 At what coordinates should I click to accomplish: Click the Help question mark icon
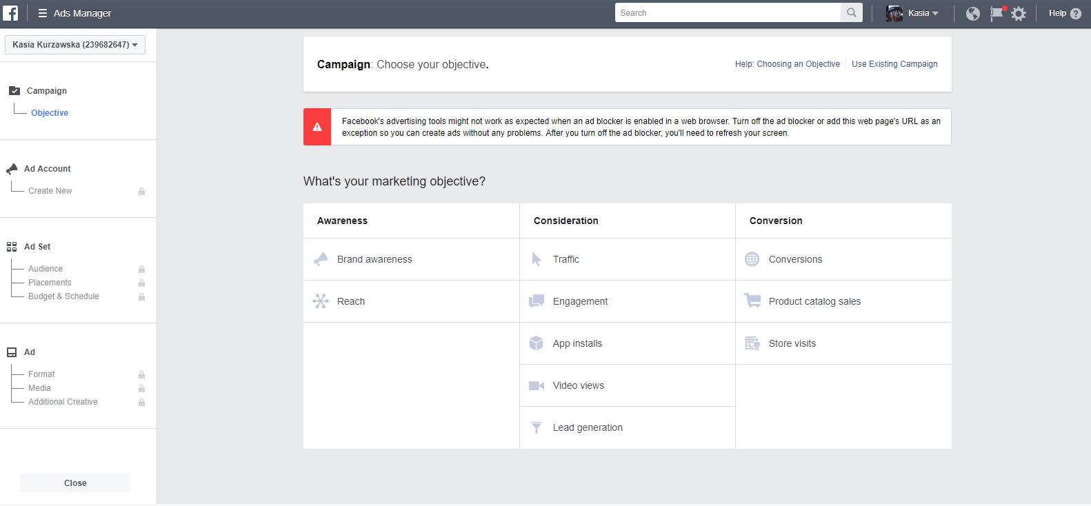pos(1076,13)
